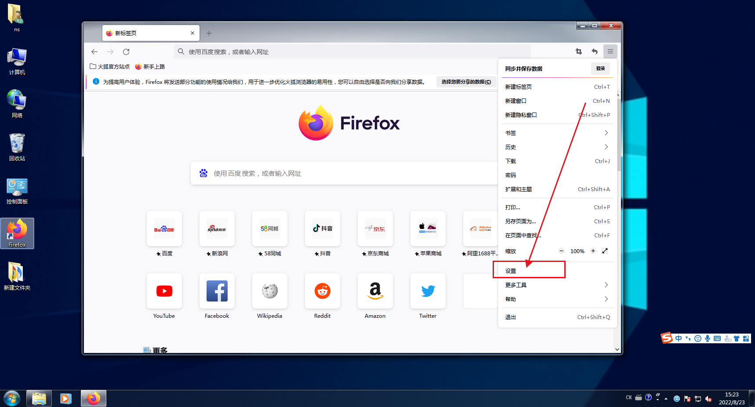Close the 新标签页 tab
Viewport: 755px width, 407px height.
[192, 33]
